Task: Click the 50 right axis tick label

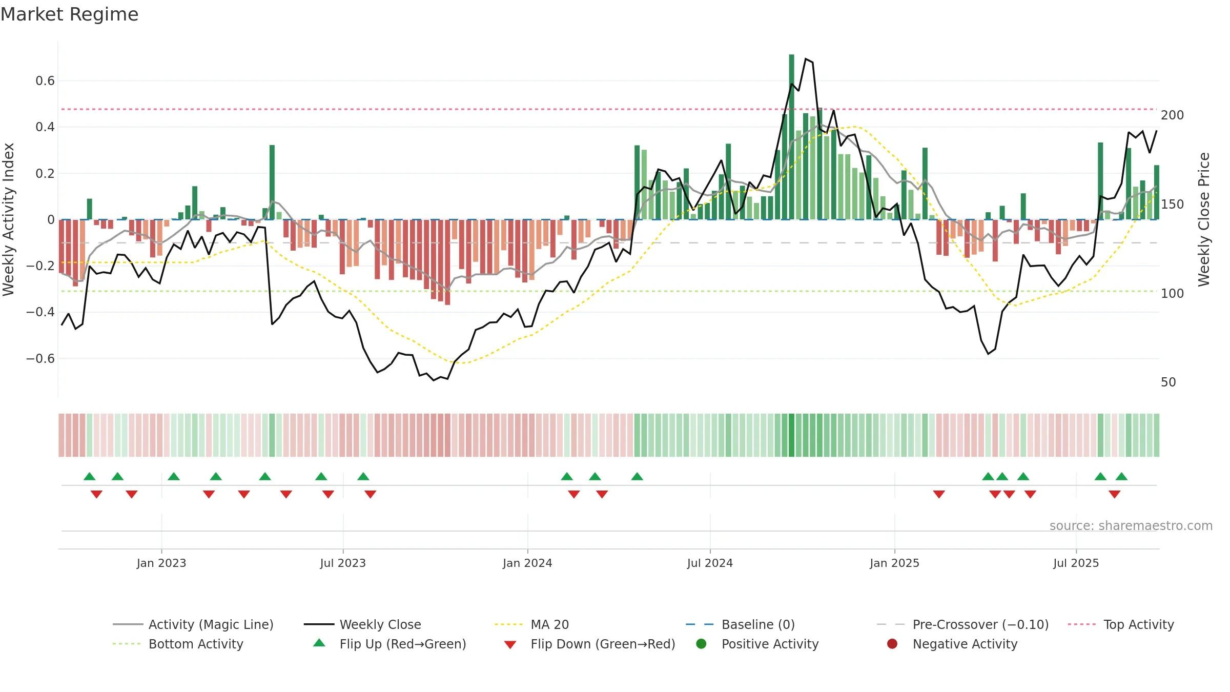Action: 1168,382
